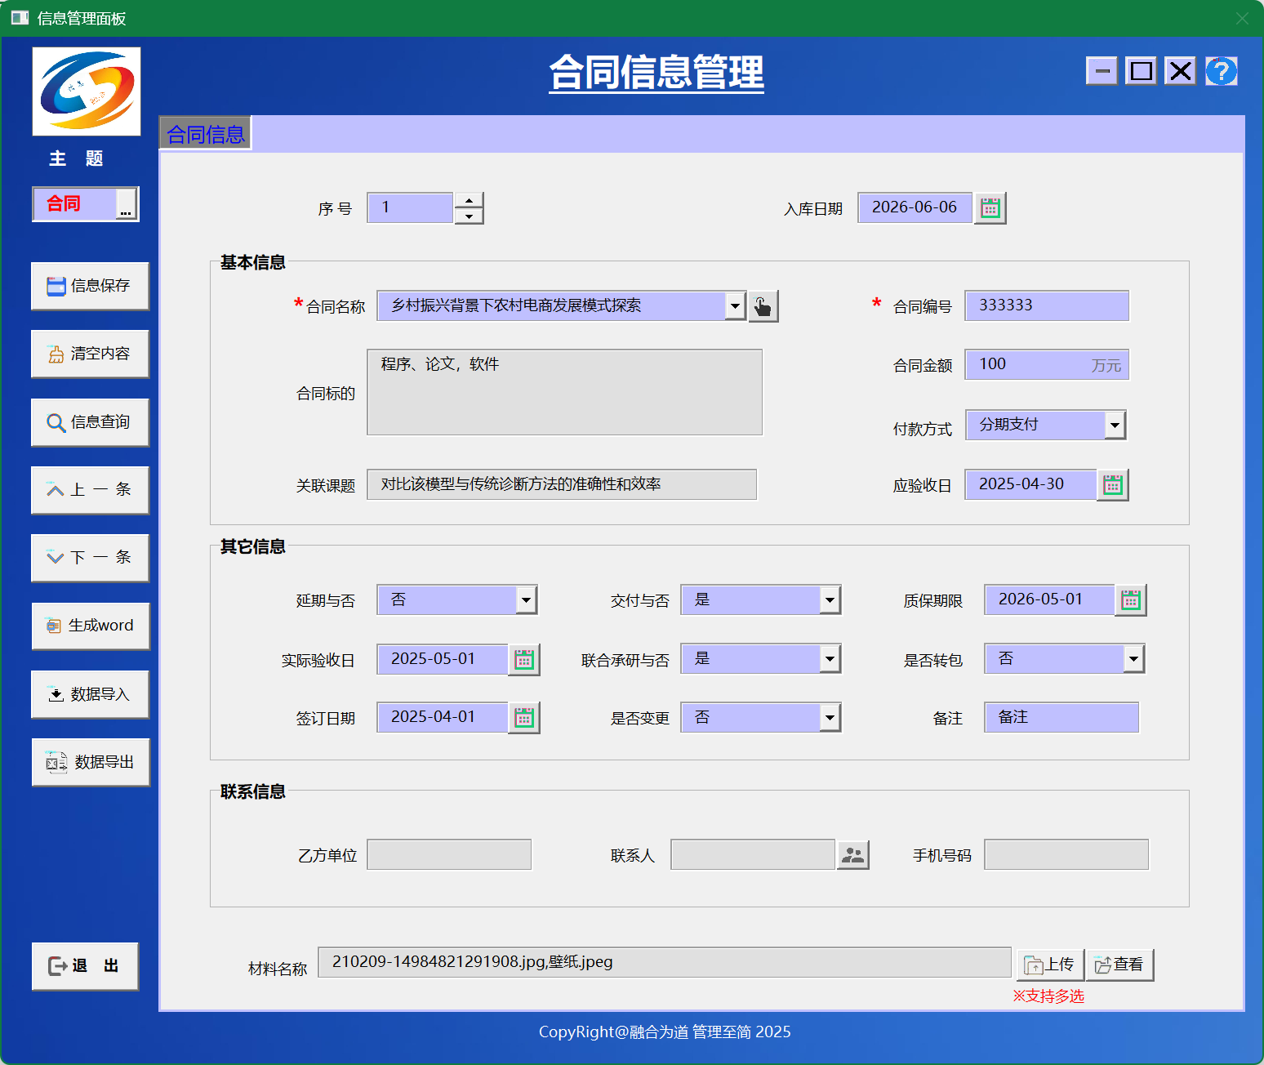
Task: Click the 质保期限 date field
Action: pos(1049,599)
